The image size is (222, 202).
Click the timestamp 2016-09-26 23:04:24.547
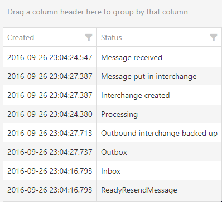pyautogui.click(x=50, y=57)
